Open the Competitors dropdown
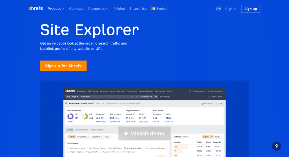289x157 pixels. [83, 137]
